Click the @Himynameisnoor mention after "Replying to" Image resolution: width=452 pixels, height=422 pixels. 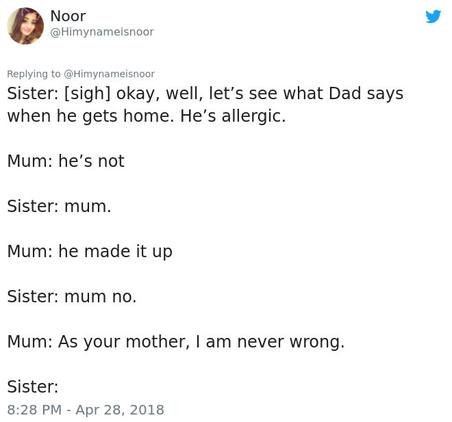tap(109, 74)
